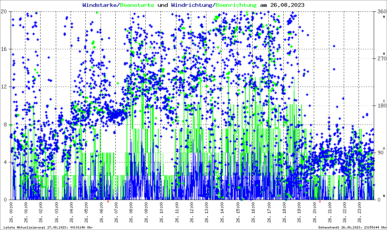Select the blue 'Windrichtung' legend word
This screenshot has width=387, height=230.
(192, 5)
